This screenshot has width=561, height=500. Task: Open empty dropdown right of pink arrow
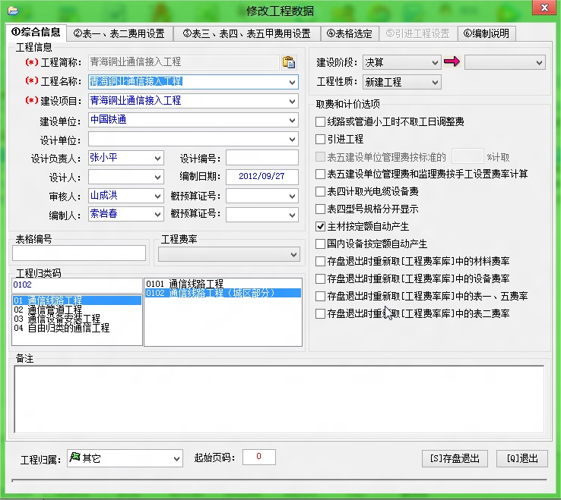click(505, 63)
